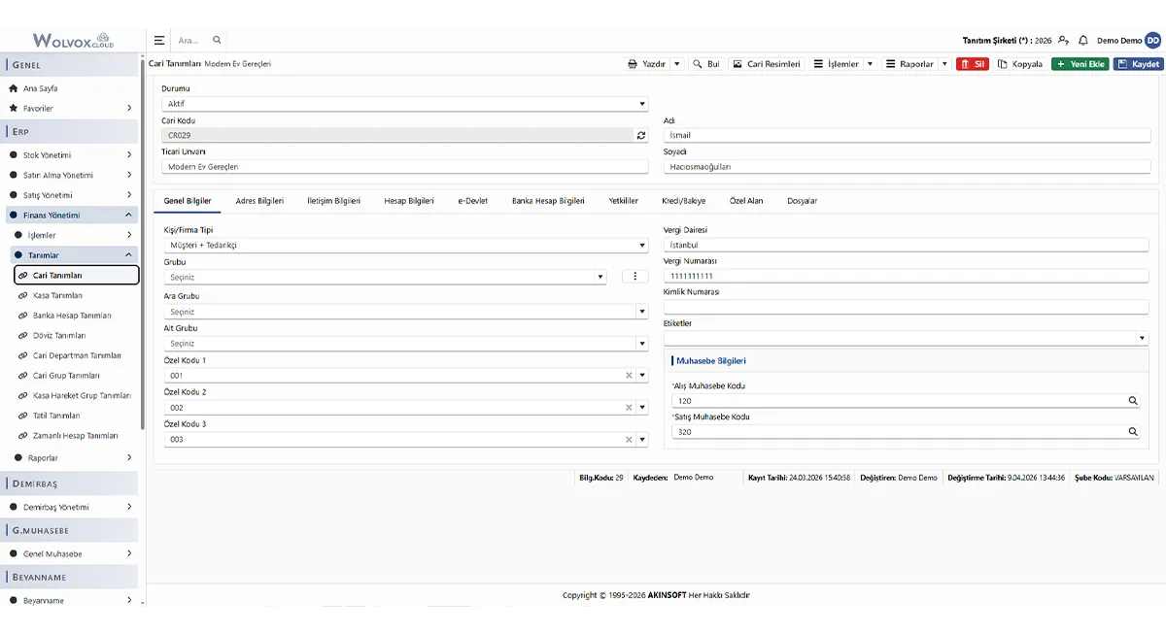Open the Kişi/Firma Tipi dropdown
Viewport: 1166px width, 634px height.
tap(404, 246)
